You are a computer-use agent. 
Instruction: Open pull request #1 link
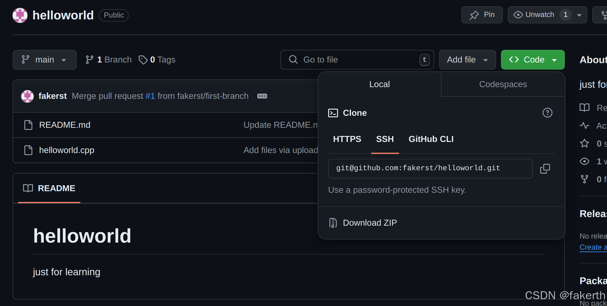coord(150,96)
